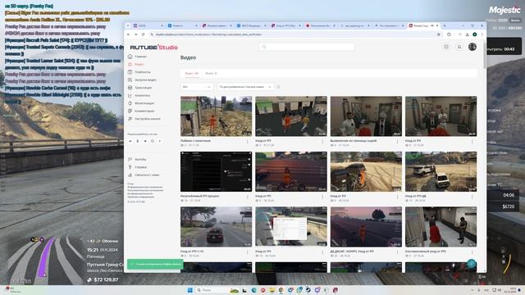The width and height of the screenshot is (525, 295).
Task: Click the teal support chat button
Action: pos(472,264)
